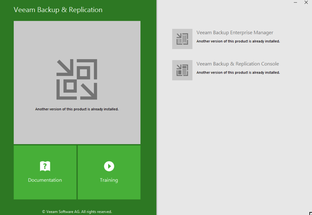This screenshot has width=312, height=215.
Task: Close the Veeam installer window
Action: point(306,3)
